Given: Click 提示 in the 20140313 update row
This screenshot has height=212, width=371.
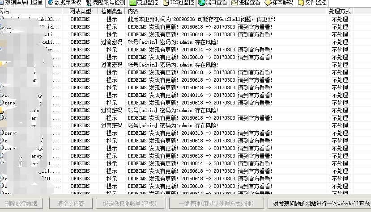Looking at the screenshot, I should (x=112, y=133).
